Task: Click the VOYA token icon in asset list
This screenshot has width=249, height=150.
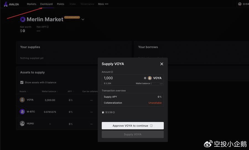Action: click(22, 100)
